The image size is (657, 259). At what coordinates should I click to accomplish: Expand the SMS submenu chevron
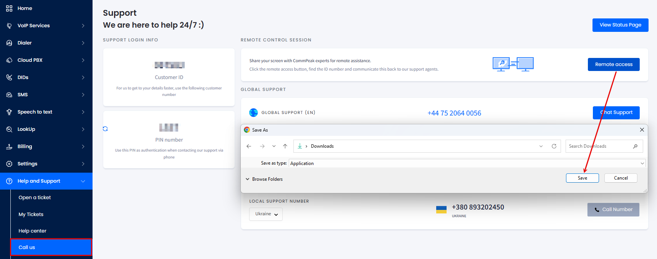tap(83, 95)
